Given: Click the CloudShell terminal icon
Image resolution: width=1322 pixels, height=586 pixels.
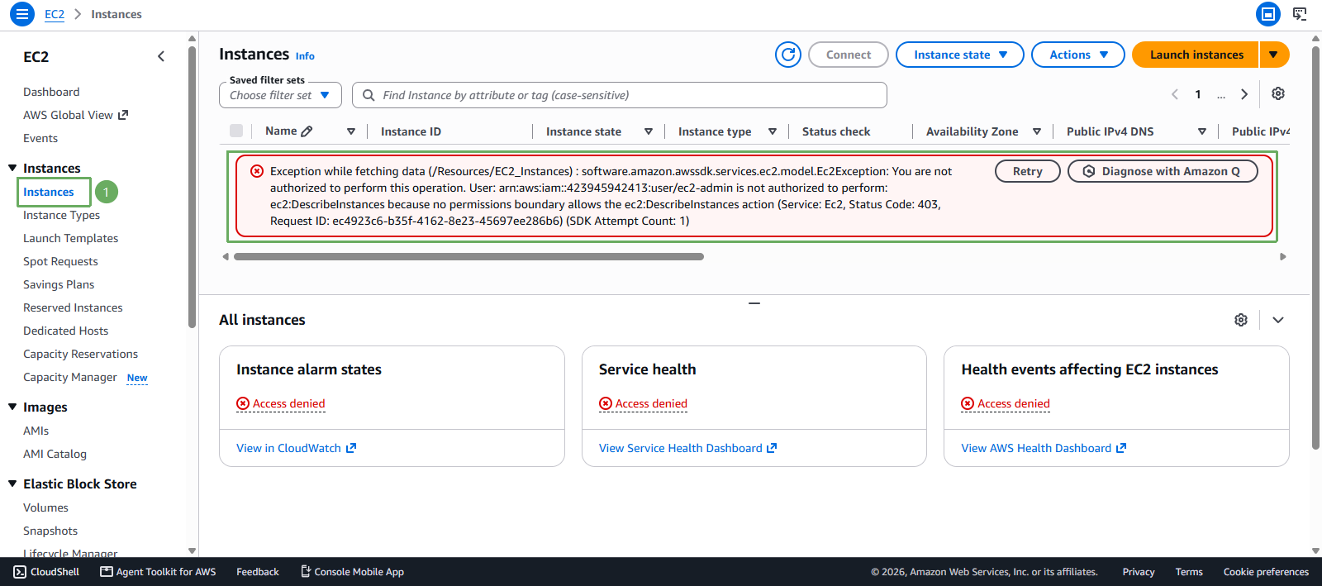Looking at the screenshot, I should click(20, 572).
